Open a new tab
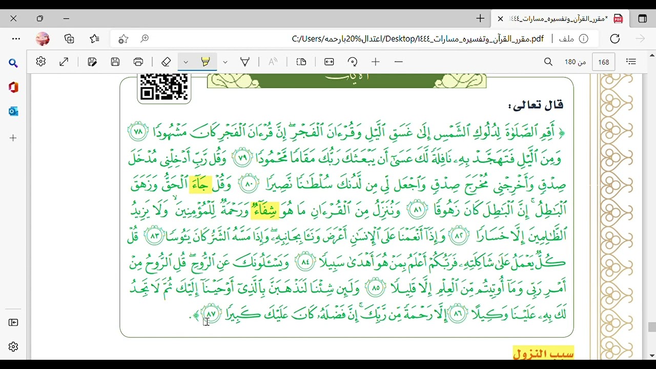 pos(480,18)
